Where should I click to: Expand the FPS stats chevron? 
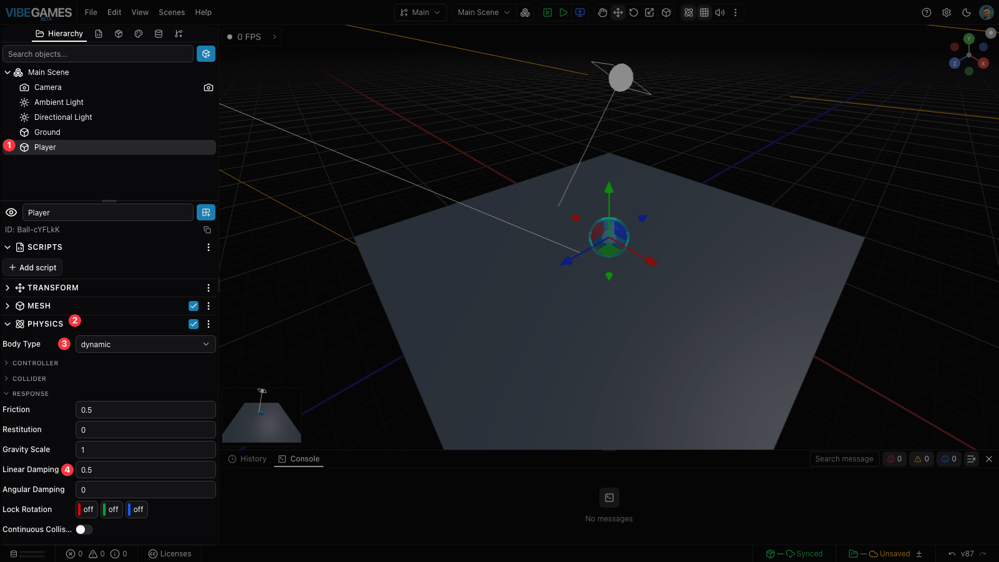click(x=275, y=37)
